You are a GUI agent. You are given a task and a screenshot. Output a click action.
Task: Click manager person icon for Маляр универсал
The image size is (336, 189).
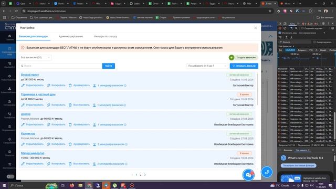(x=94, y=164)
